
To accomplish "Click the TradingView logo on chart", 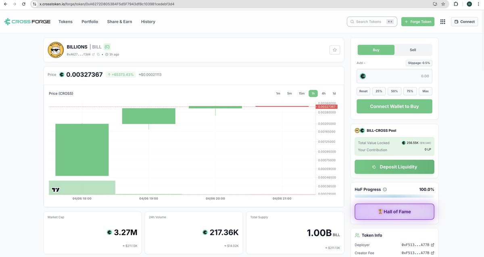I will (56, 190).
